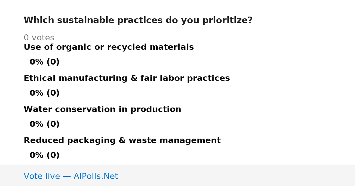Click the poll title about sustainable practices
Screen dimensions: 355x186
coord(138,20)
